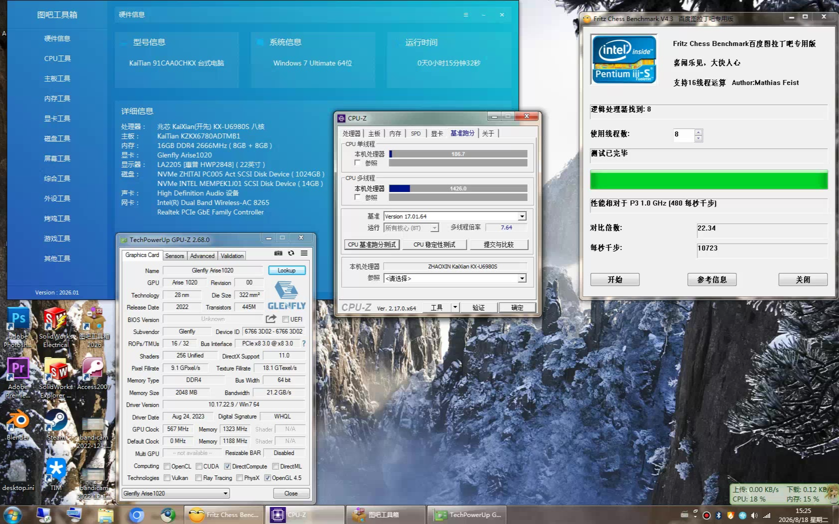Enable the CPU 多线程 参照 checkbox
This screenshot has width=839, height=524.
coord(357,197)
